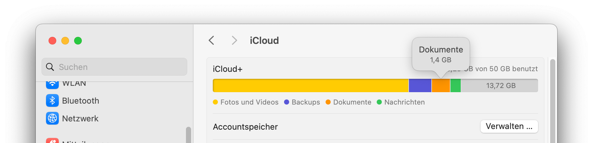Click the sidebar scrollbar handle
Image resolution: width=593 pixels, height=143 pixels.
coord(189,135)
